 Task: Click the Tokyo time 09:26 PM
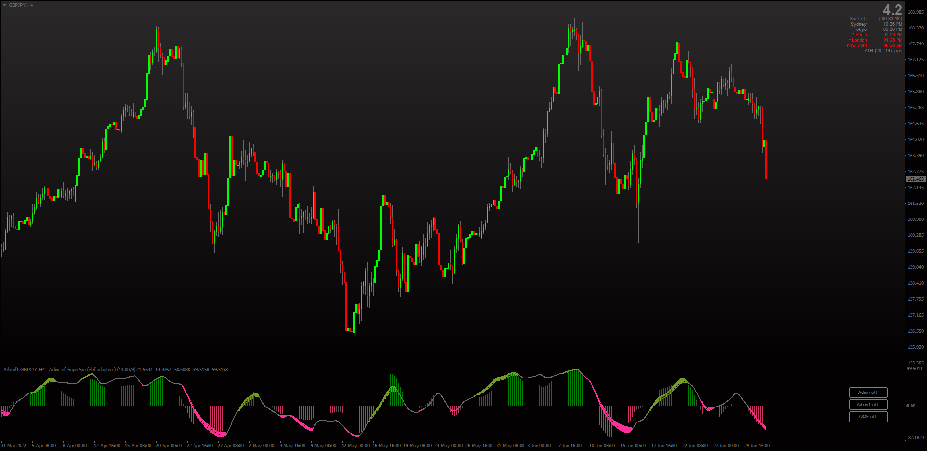coord(893,29)
